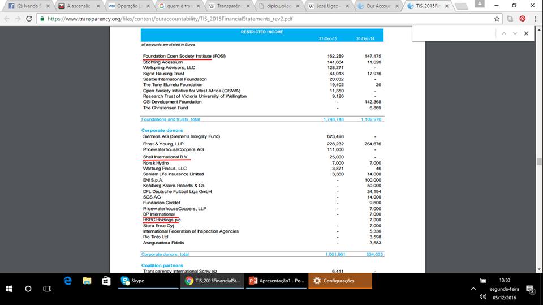Open the Windows Start menu
The image size is (543, 305).
pos(10,289)
